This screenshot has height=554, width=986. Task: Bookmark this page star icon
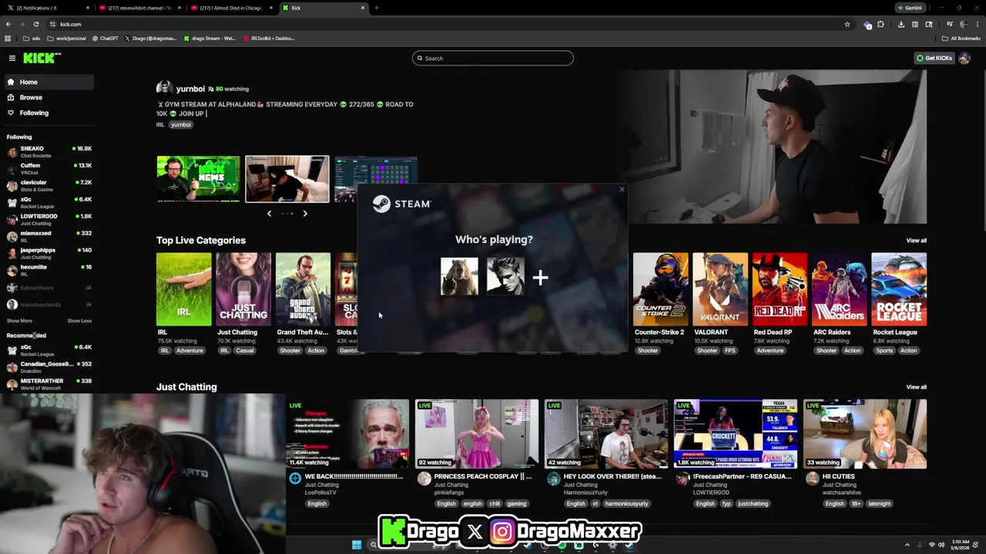tap(847, 24)
